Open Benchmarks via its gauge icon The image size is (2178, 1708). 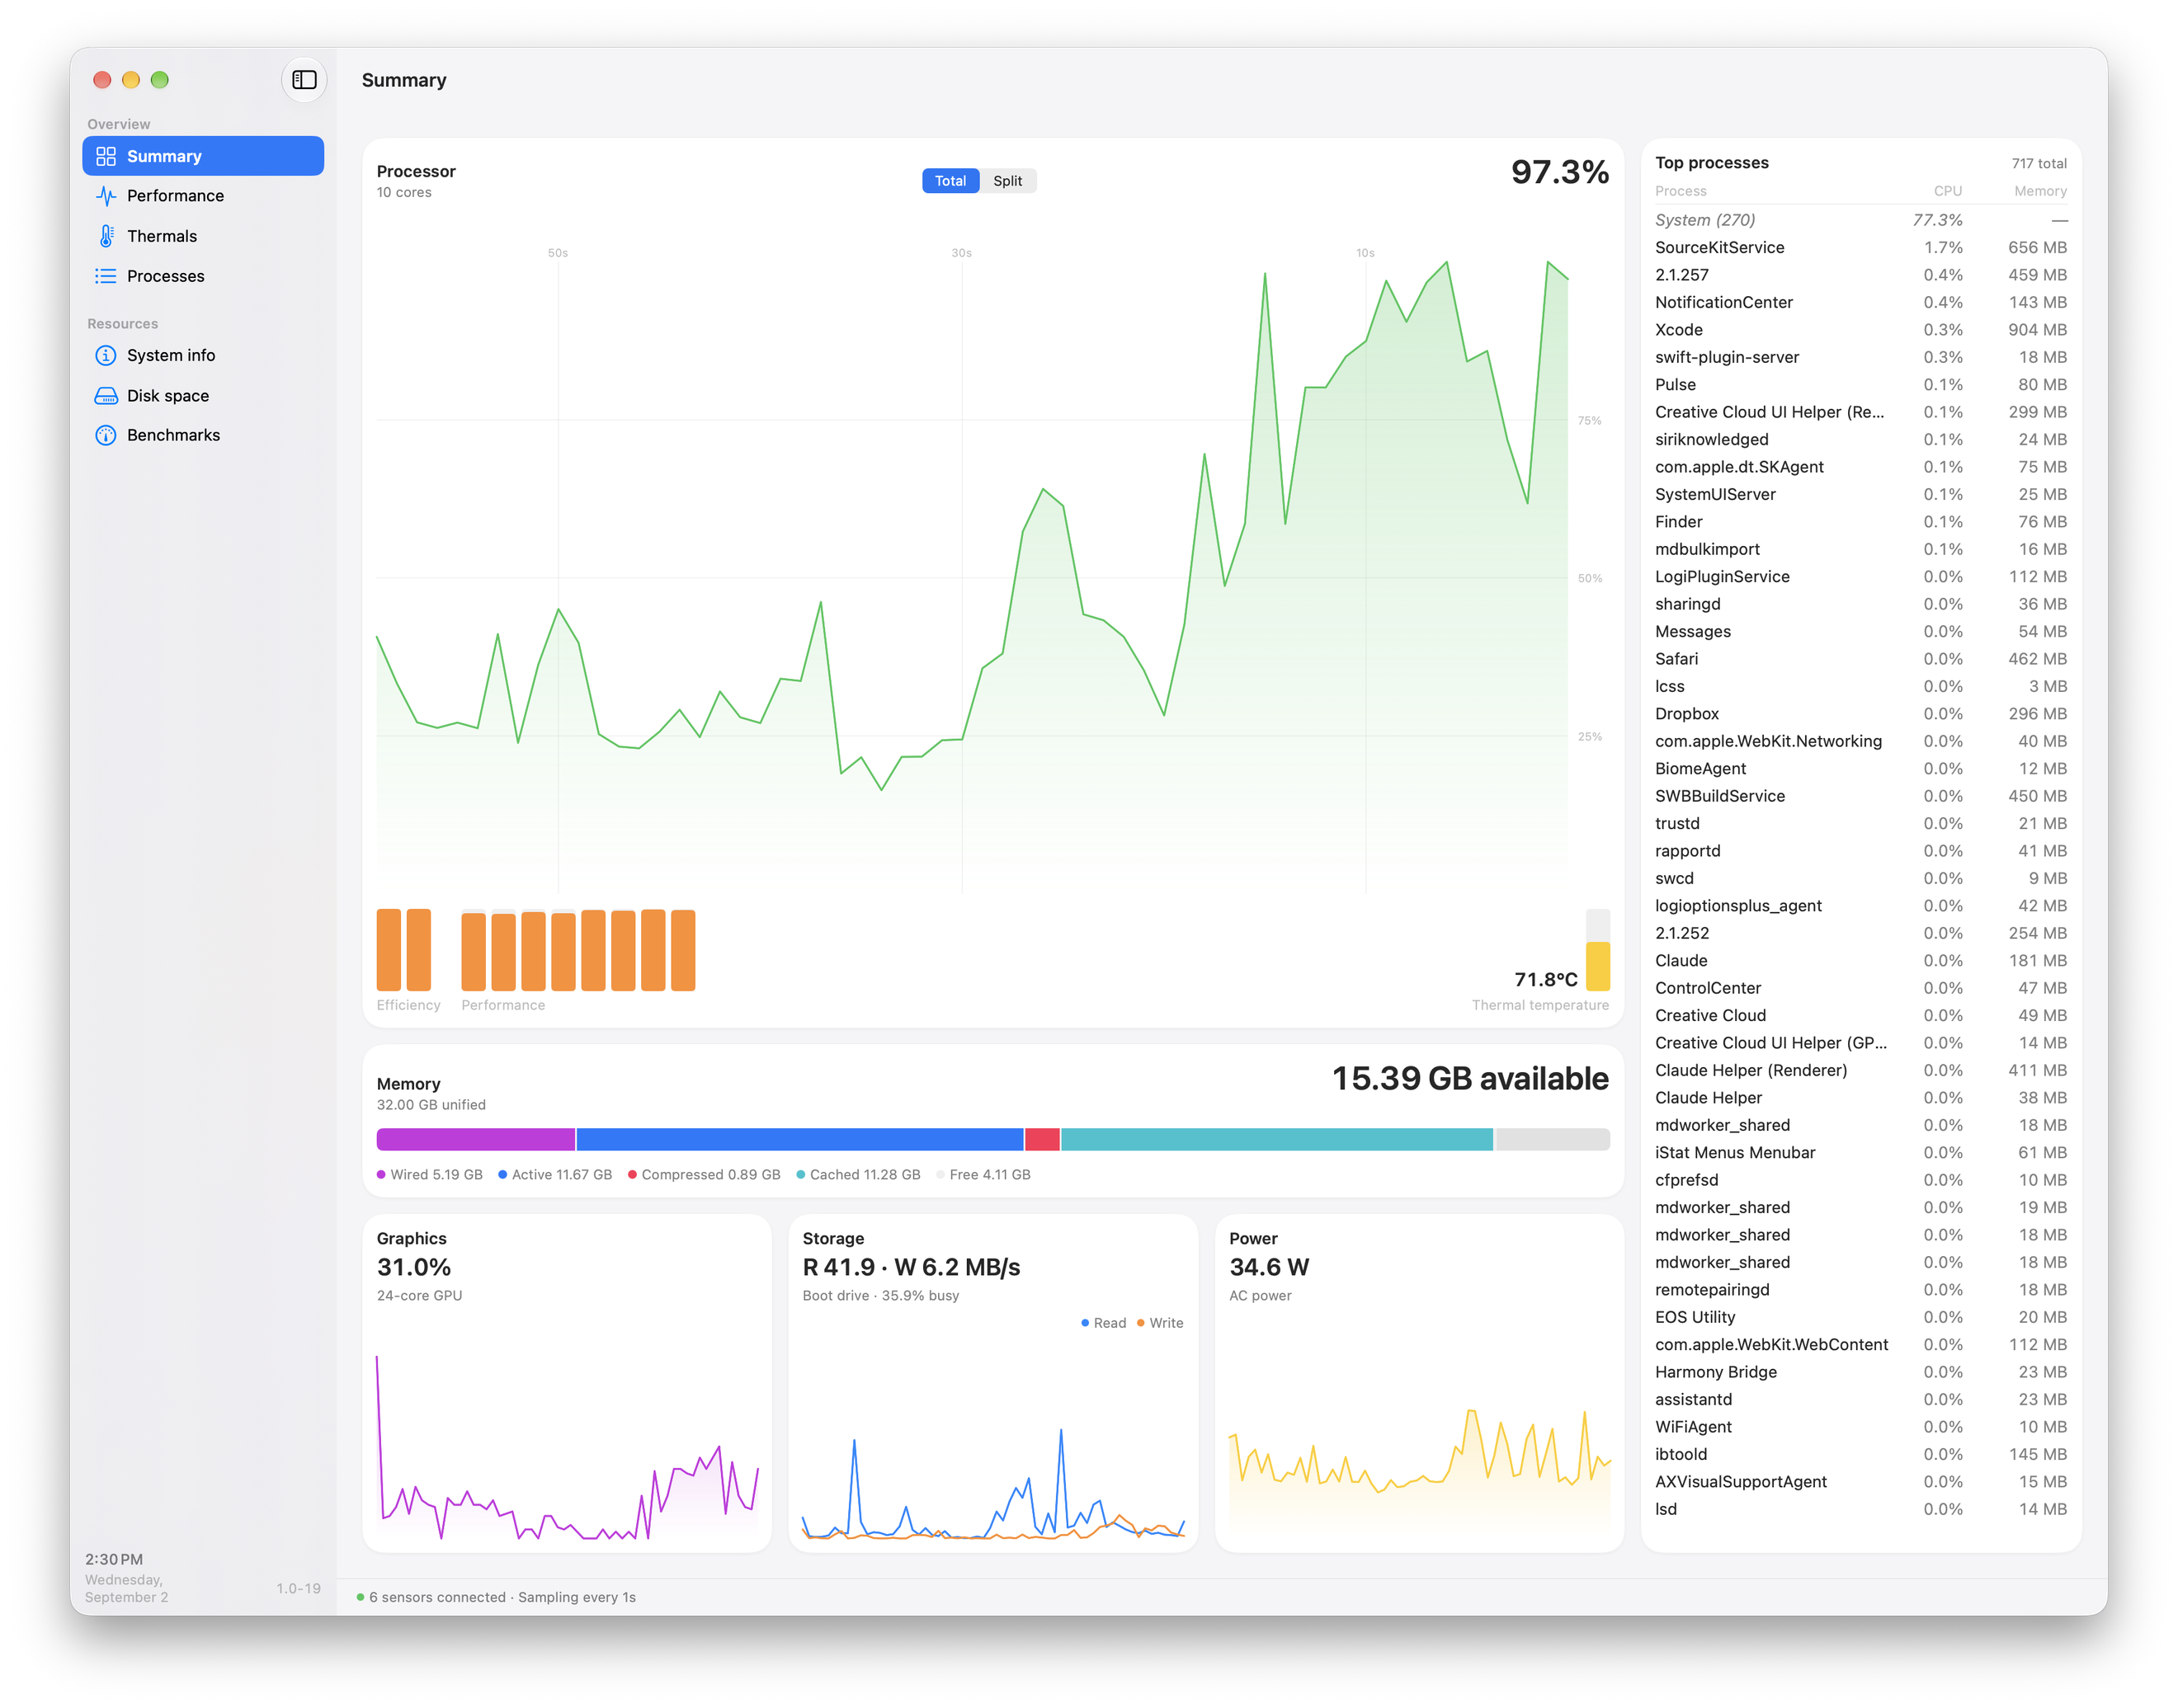tap(105, 435)
